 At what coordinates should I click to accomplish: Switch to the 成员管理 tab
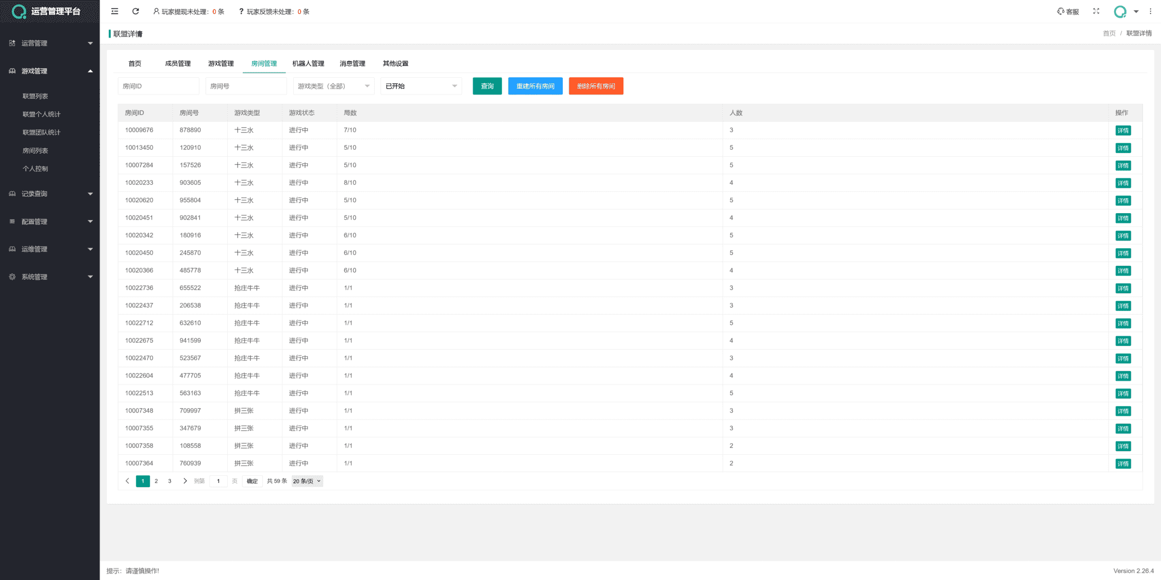178,63
